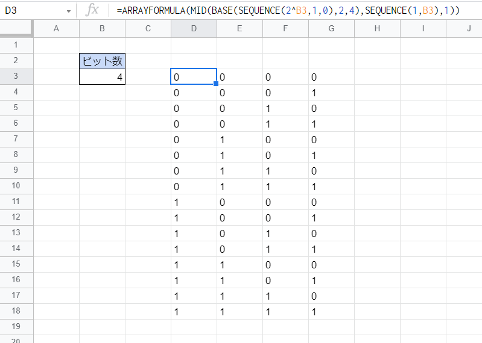Image resolution: width=482 pixels, height=343 pixels.
Task: Click cell G4 containing 1
Action: point(331,92)
